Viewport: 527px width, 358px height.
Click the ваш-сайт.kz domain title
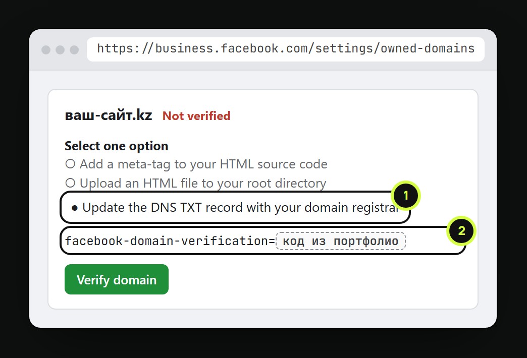(x=109, y=115)
